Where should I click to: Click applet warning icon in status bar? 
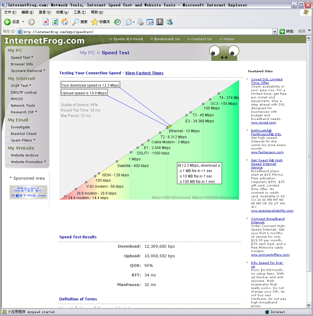coord(4,312)
